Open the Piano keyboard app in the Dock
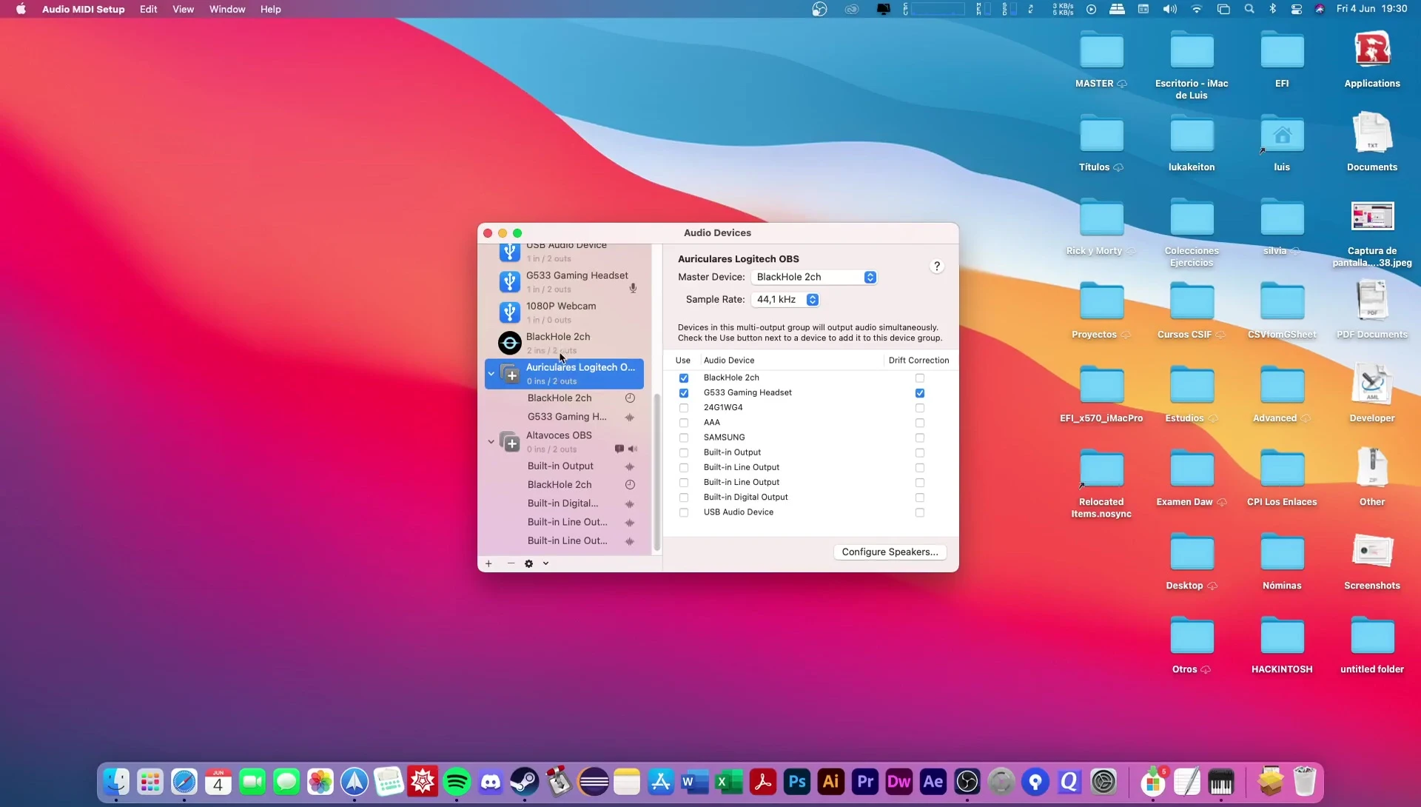1421x807 pixels. coord(1221,782)
